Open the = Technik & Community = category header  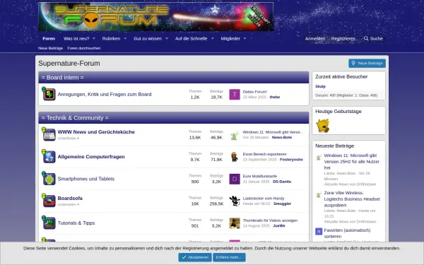(x=75, y=118)
